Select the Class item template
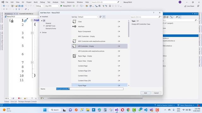 (99, 22)
